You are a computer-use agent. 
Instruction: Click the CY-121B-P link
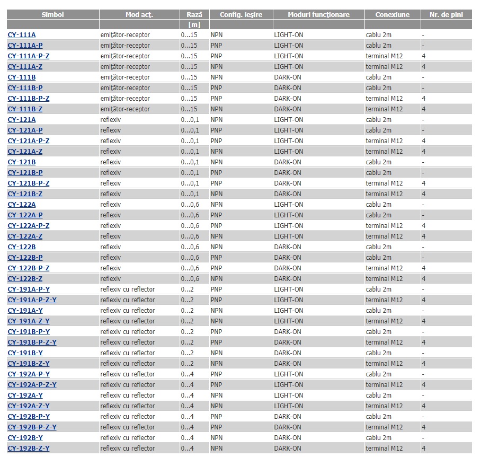(x=25, y=172)
